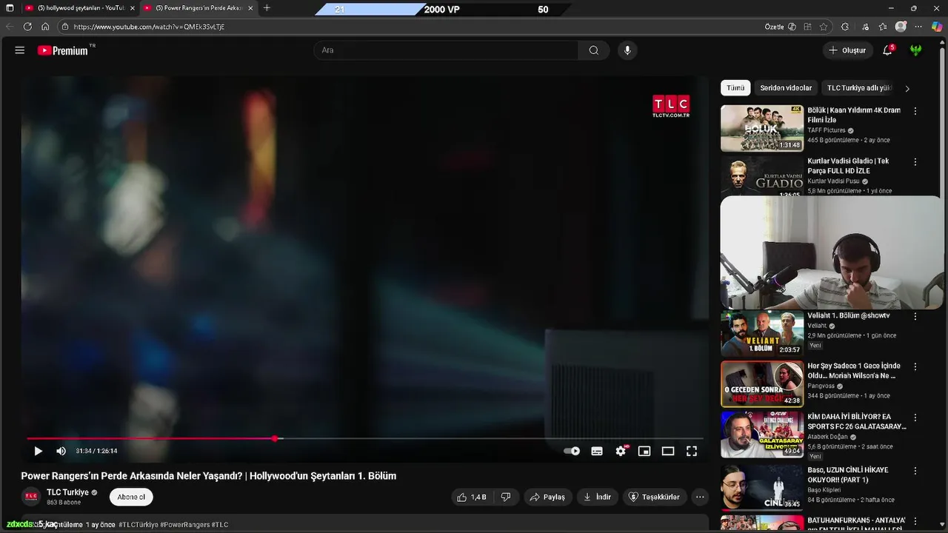Open options for Kurtlar Vadisi Gladio video
948x533 pixels.
click(915, 161)
